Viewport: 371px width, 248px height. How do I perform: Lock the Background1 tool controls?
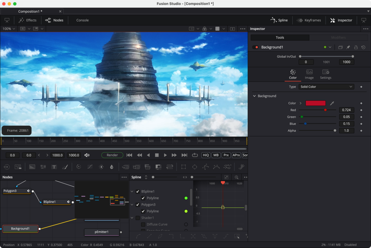pos(356,47)
